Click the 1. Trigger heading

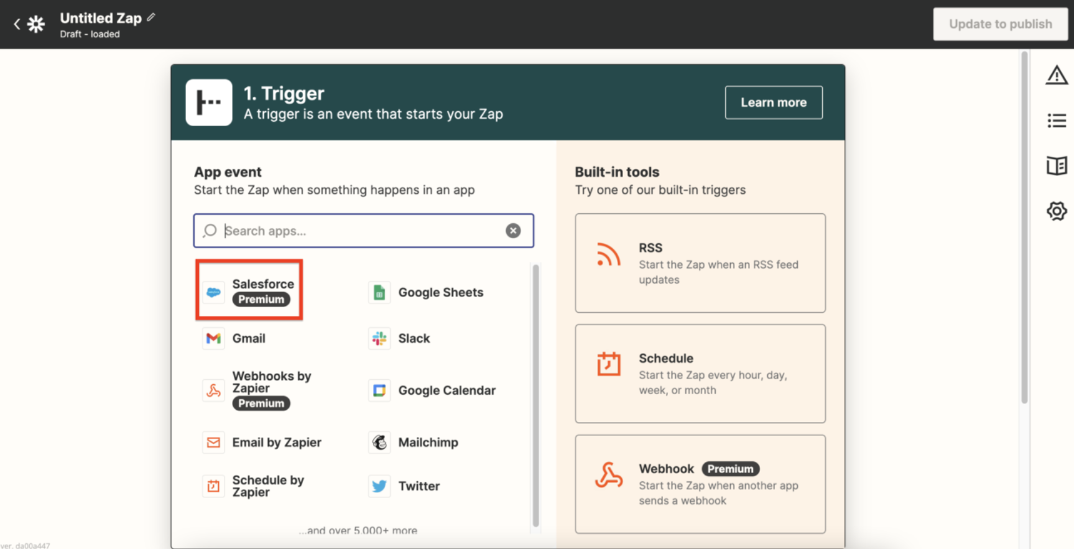(284, 93)
